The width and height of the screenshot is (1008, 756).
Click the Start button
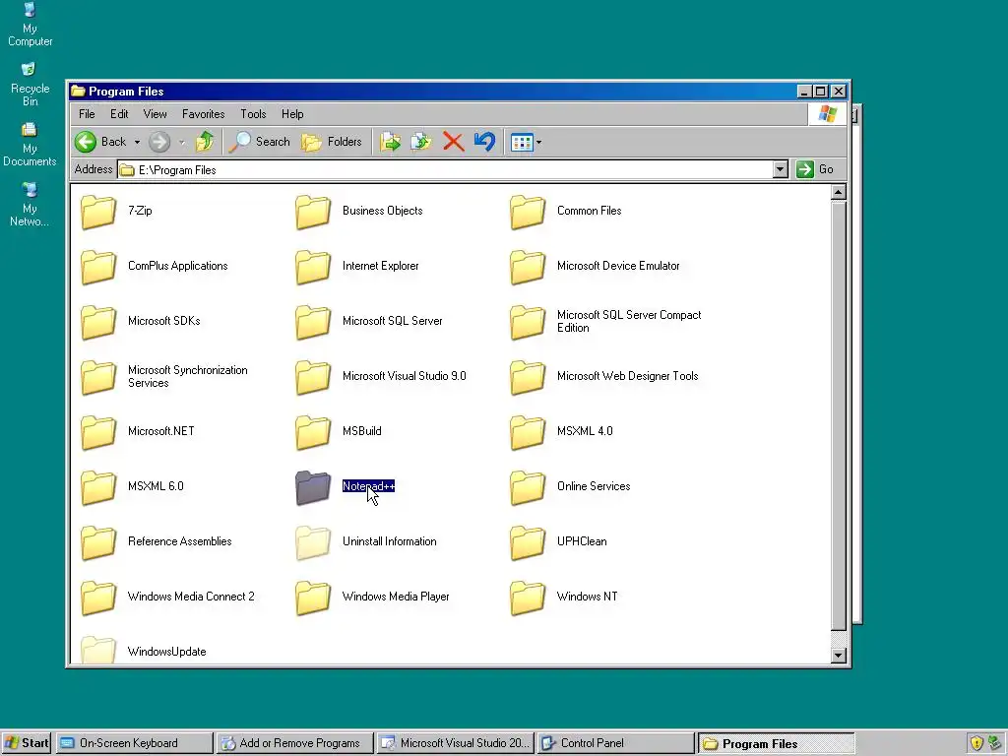(x=27, y=744)
